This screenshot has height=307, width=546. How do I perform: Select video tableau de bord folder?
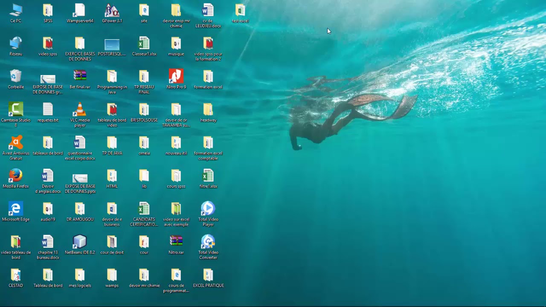pyautogui.click(x=16, y=247)
